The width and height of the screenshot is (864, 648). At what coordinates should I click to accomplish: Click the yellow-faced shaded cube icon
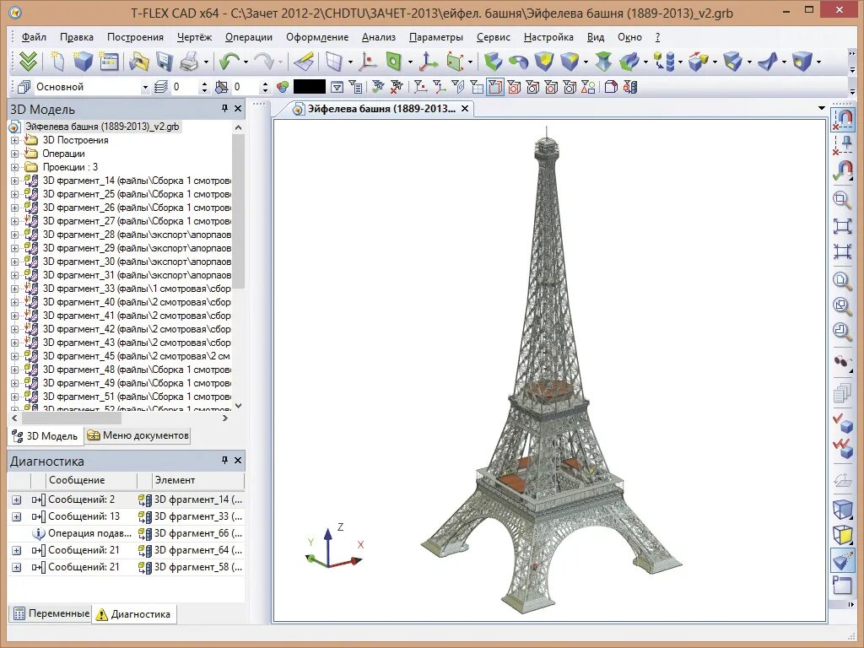click(842, 534)
